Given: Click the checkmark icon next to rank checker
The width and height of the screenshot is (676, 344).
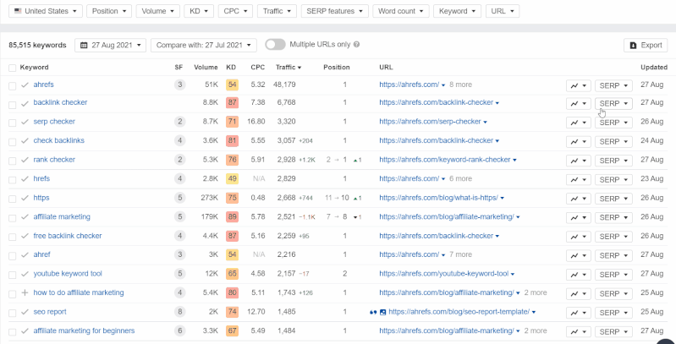Looking at the screenshot, I should pyautogui.click(x=25, y=160).
